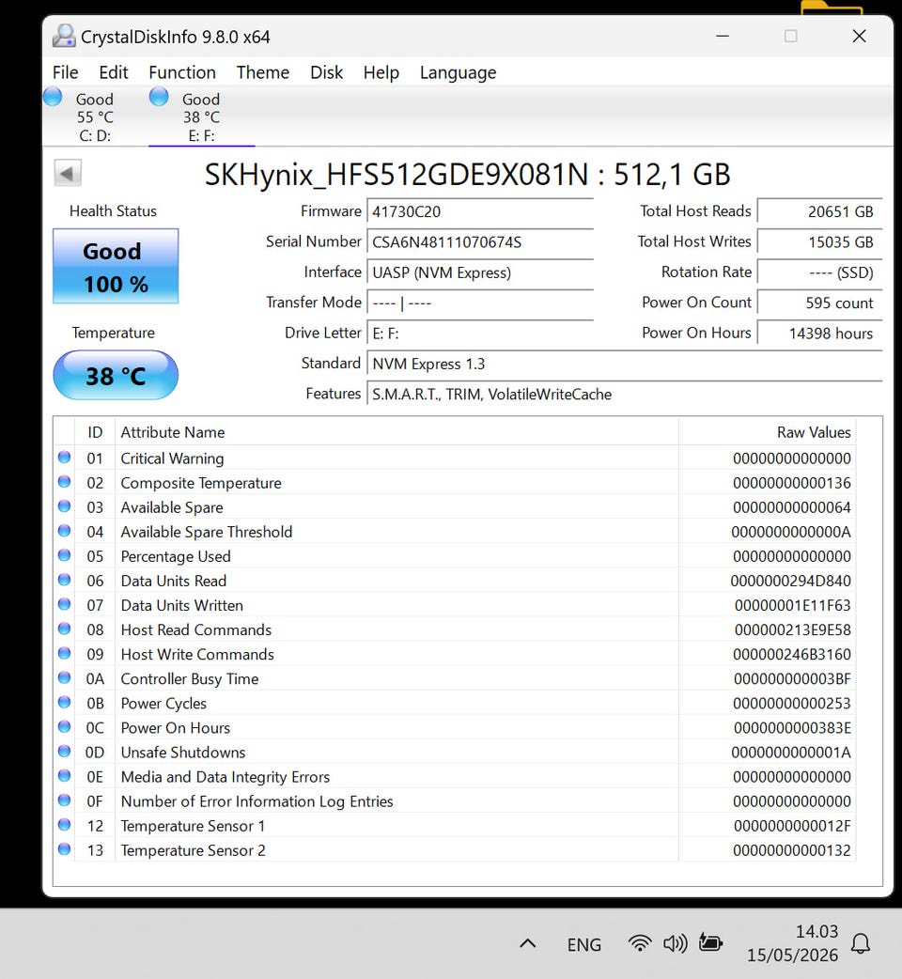Image resolution: width=902 pixels, height=979 pixels.
Task: Open the Language menu
Action: pyautogui.click(x=459, y=72)
